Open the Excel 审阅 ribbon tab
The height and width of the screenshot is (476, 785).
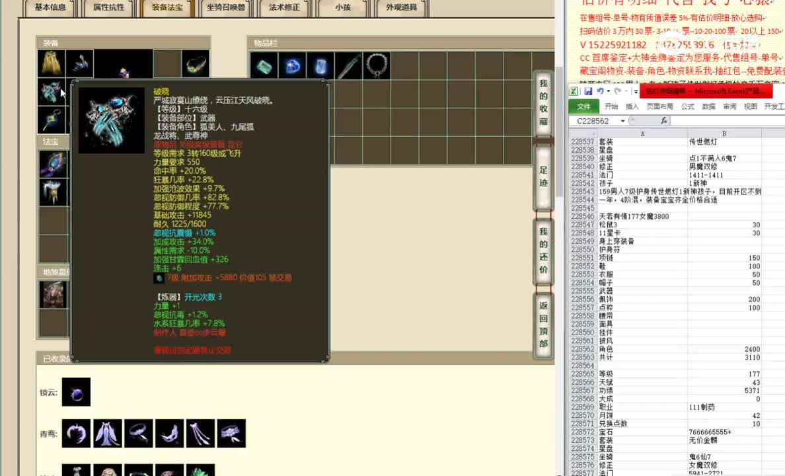click(x=729, y=106)
